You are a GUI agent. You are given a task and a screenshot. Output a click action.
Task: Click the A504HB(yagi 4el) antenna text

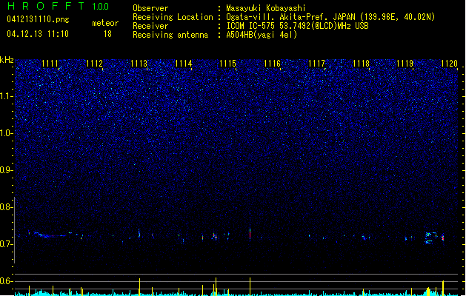tap(262, 35)
